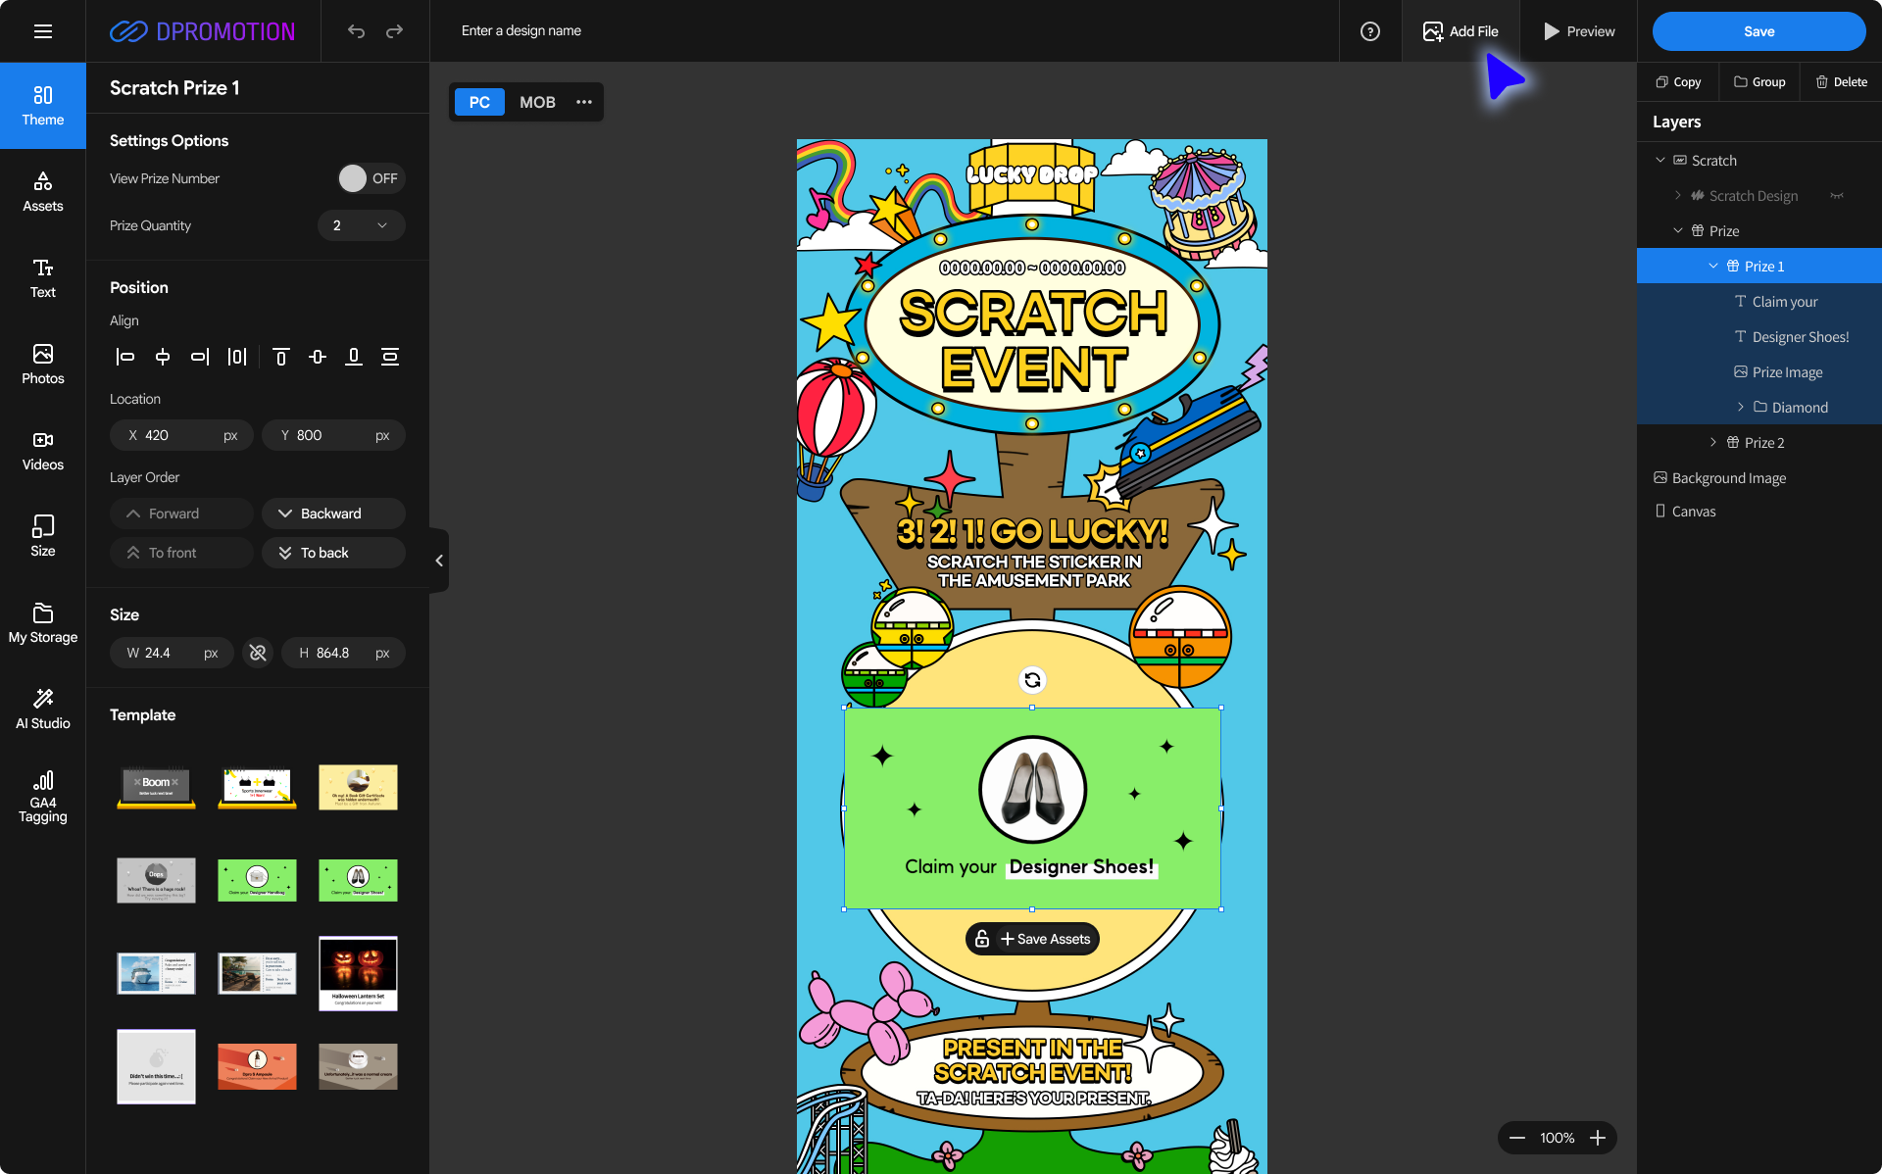The image size is (1882, 1174).
Task: Click the undo arrow icon
Action: (356, 31)
